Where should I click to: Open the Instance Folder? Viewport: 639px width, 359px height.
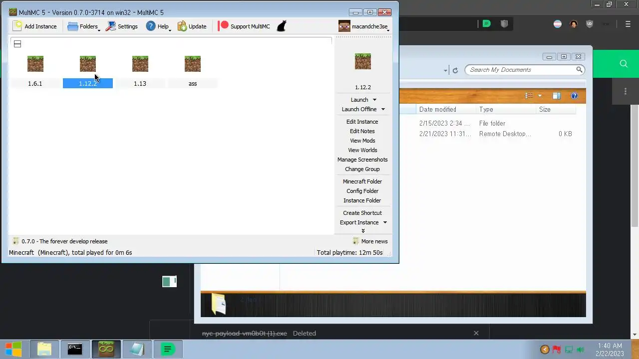(x=362, y=200)
